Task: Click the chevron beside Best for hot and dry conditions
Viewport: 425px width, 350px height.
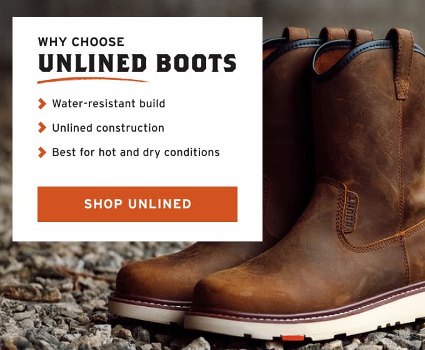Action: [x=42, y=152]
